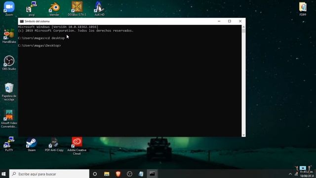Viewport: 316px width, 178px height.
Task: Click the 'cd desktop' command text
Action: [55, 38]
